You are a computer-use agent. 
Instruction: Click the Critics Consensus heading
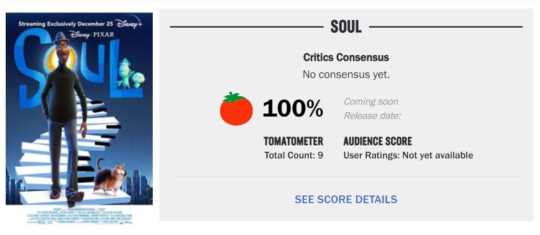[346, 58]
